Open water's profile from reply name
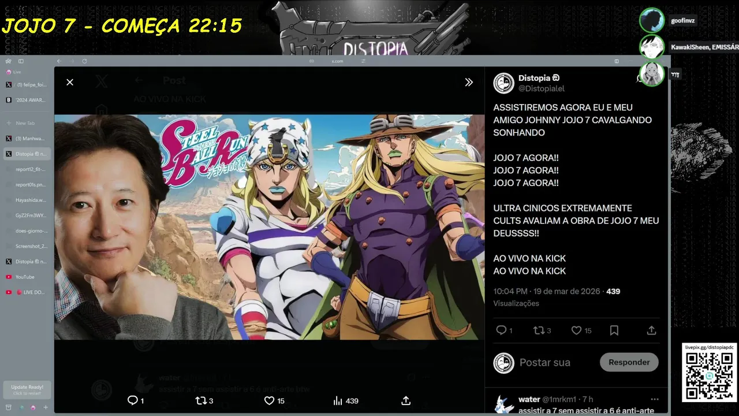This screenshot has height=416, width=739. [x=529, y=399]
